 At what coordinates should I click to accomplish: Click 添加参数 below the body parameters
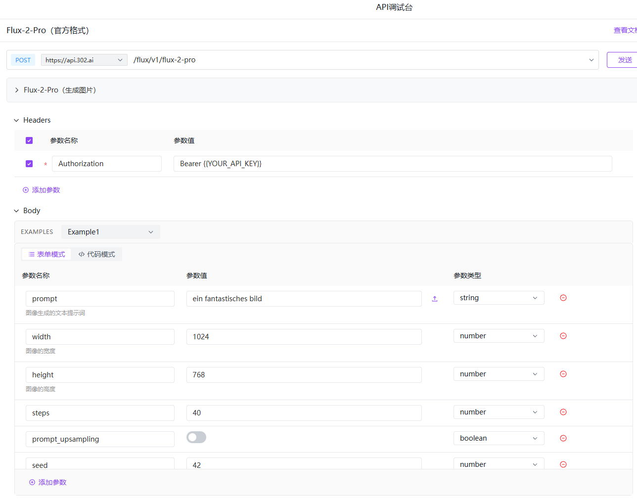point(48,482)
